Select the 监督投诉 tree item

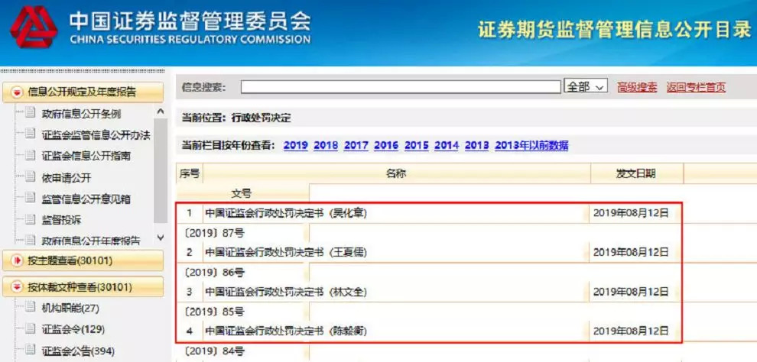click(x=61, y=220)
